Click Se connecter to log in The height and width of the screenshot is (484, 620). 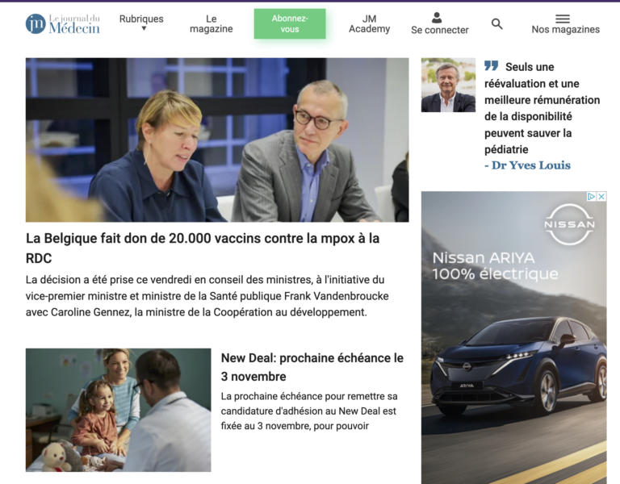click(440, 30)
